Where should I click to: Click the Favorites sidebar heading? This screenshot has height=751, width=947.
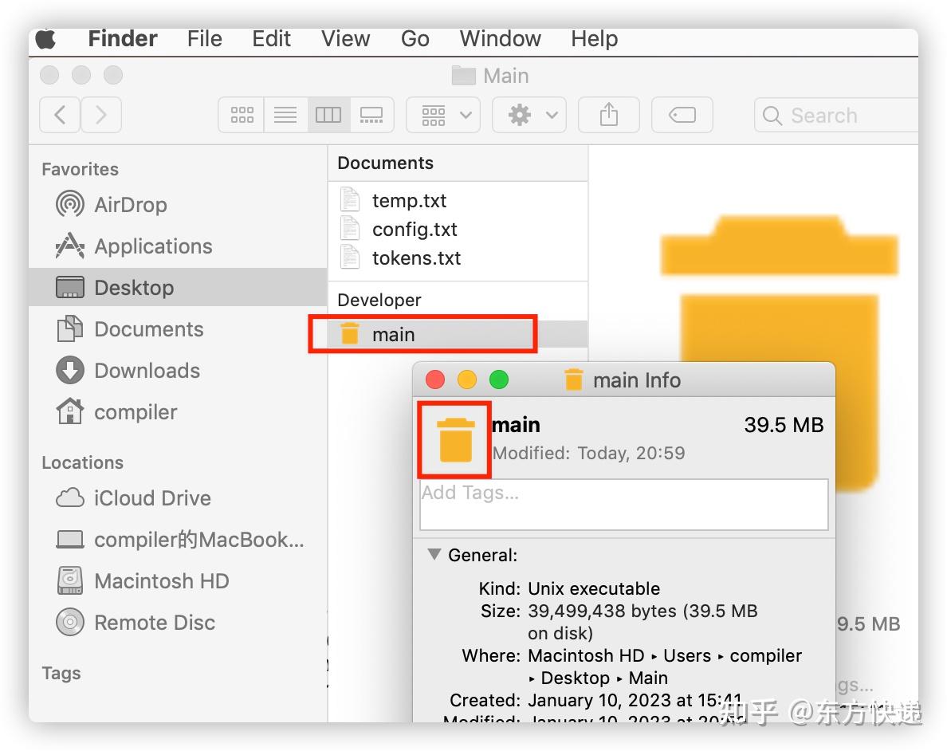click(81, 169)
